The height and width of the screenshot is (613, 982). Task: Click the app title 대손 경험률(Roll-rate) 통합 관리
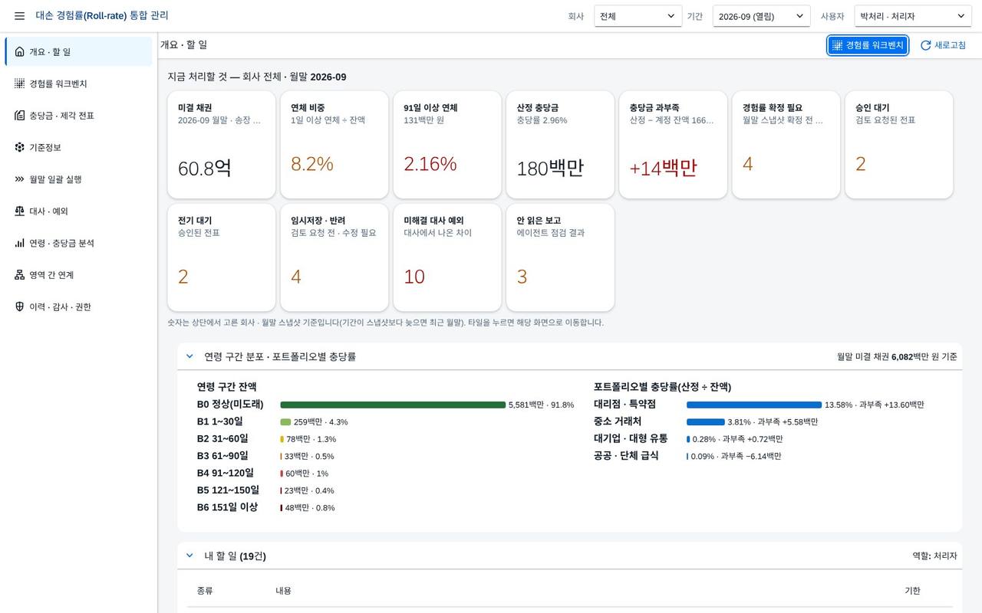click(x=102, y=15)
